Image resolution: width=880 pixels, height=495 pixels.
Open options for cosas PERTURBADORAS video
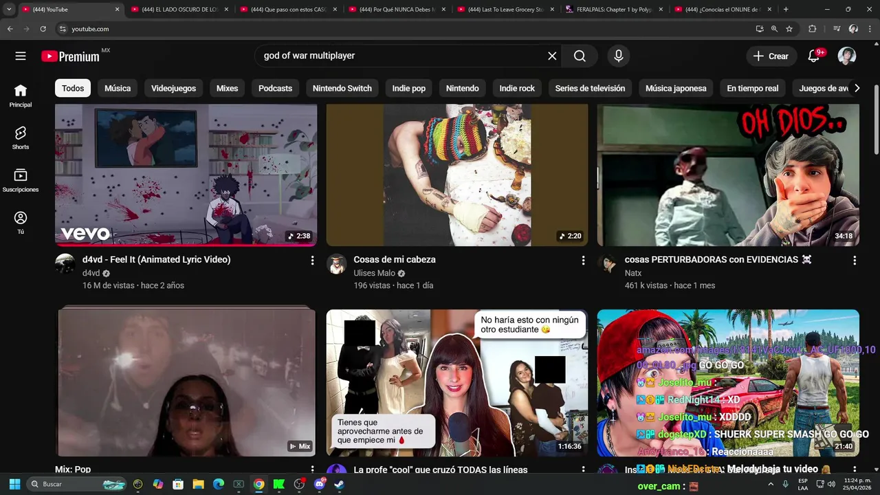coord(855,261)
